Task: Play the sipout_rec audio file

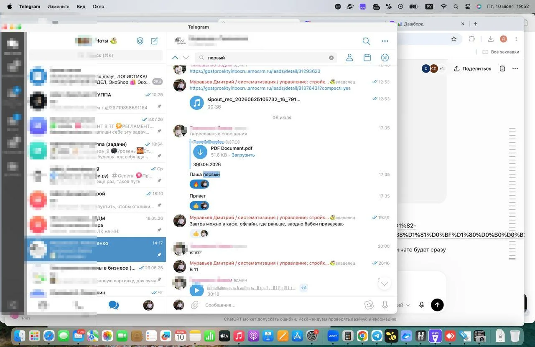Action: coord(197,103)
